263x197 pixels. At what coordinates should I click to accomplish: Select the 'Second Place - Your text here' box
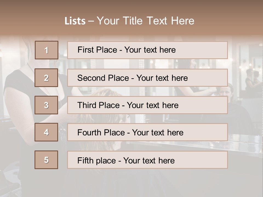click(147, 78)
